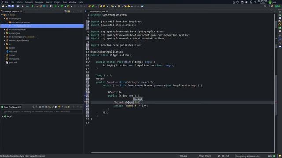The width and height of the screenshot is (282, 158).
Task: Open Package Explorer view menu arrow
Action: (x=74, y=11)
